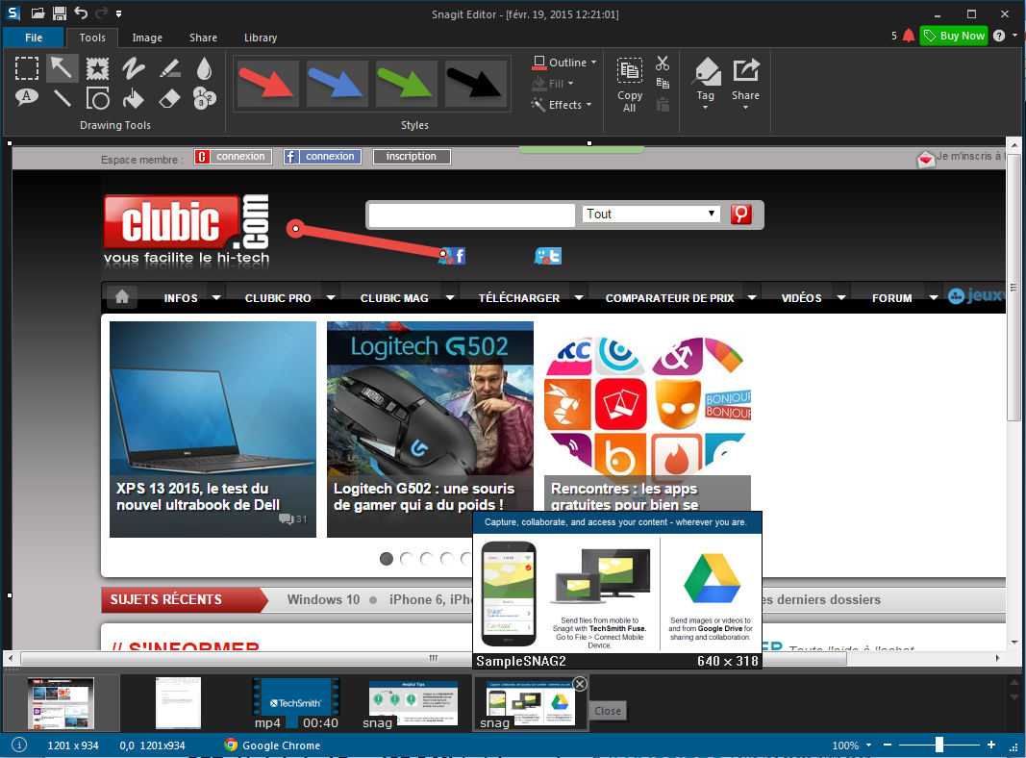This screenshot has height=758, width=1026.
Task: Open the Quick Access Toolbar customize arrow
Action: [118, 13]
